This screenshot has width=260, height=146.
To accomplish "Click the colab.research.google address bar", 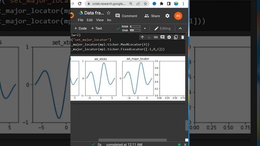I will [x=108, y=4].
